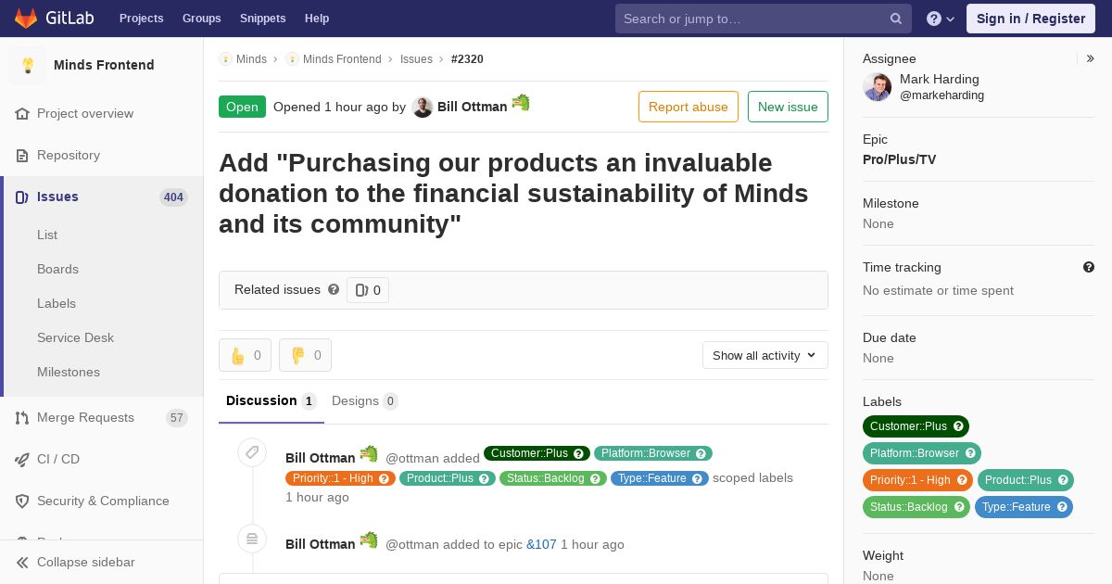Click the Merge Requests icon
Image resolution: width=1112 pixels, height=584 pixels.
[x=22, y=417]
